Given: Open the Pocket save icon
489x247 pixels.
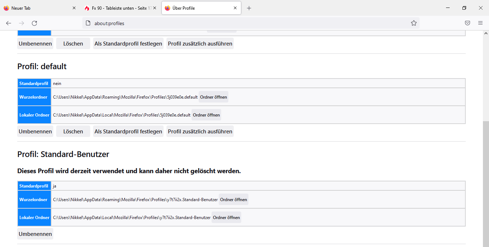Looking at the screenshot, I should tap(468, 23).
